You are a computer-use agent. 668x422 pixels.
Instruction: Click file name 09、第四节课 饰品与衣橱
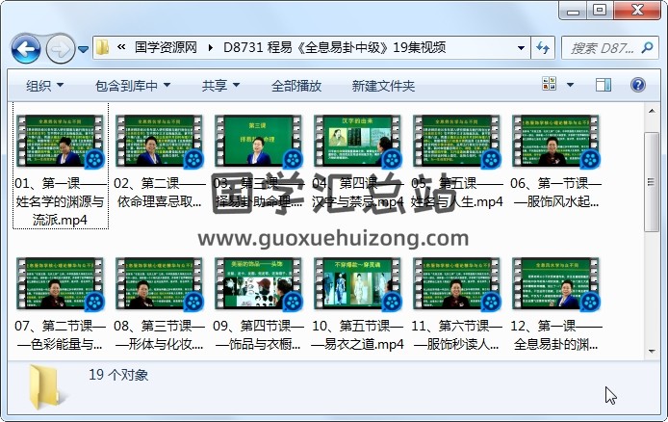[259, 335]
